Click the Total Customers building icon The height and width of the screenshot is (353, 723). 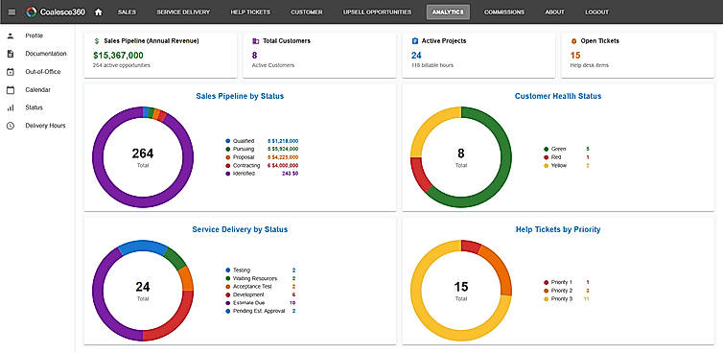[x=255, y=41]
